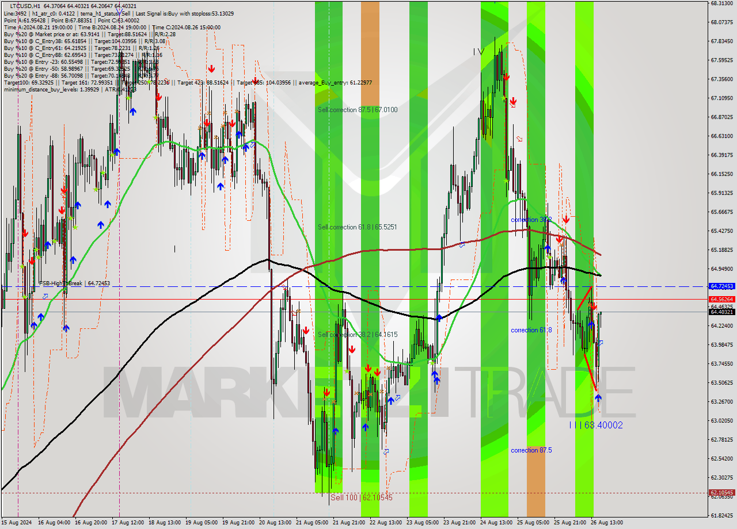Click the blue 'correction 38.2' label
Image resolution: width=737 pixels, height=529 pixels.
(531, 220)
